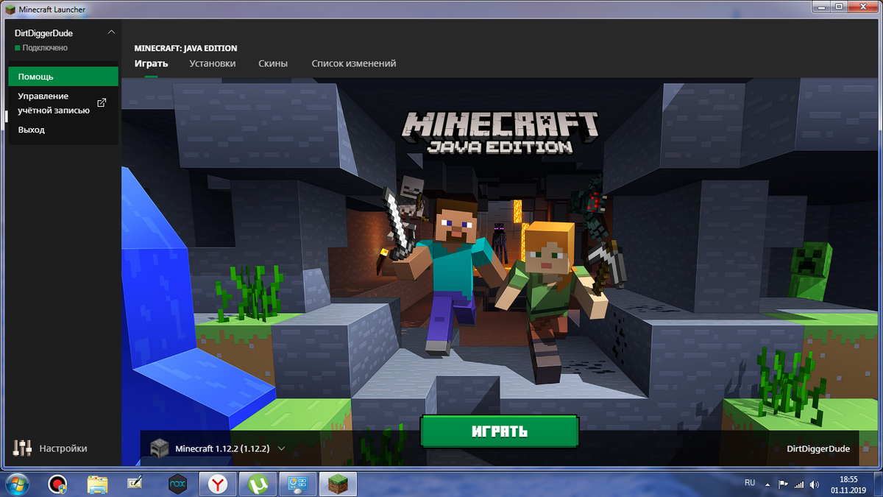Expand the Minecraft 1.12.2 version dropdown
The height and width of the screenshot is (497, 883).
tap(281, 448)
